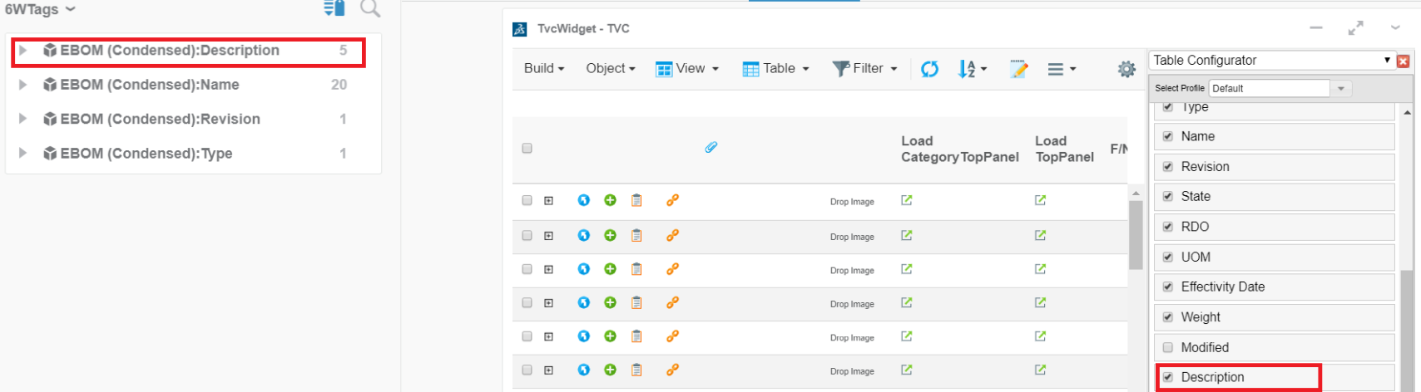Viewport: 1421px width, 392px height.
Task: Open the Build menu
Action: [544, 69]
